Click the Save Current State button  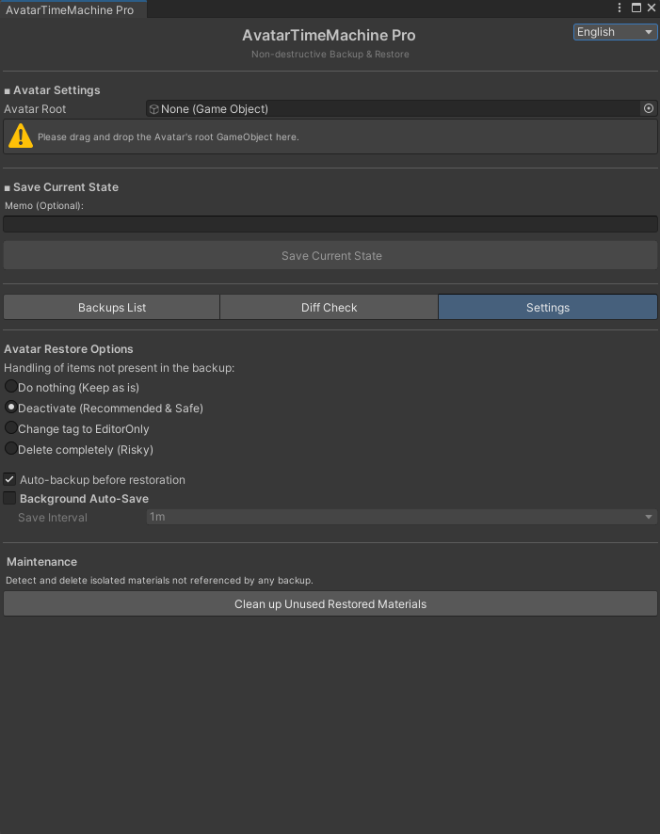click(330, 255)
